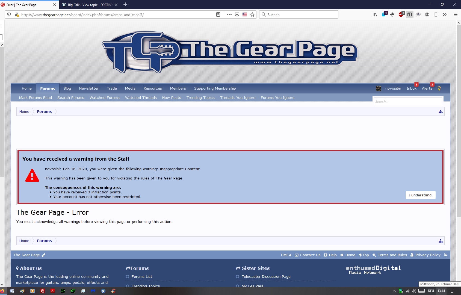Open Search Forums link
Screen dimensions: 461x295
click(x=71, y=98)
